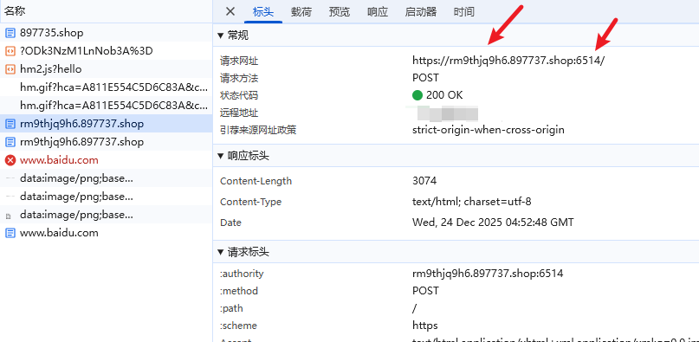
Task: Open the 时间 tab
Action: (464, 12)
